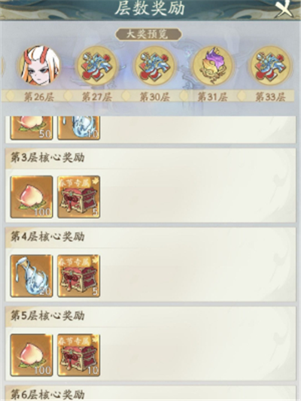View the 第31层 purple flame reward icon
Viewport: 301px width, 401px height.
pyautogui.click(x=213, y=65)
